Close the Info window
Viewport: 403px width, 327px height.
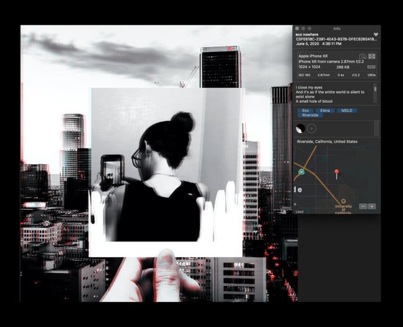297,28
